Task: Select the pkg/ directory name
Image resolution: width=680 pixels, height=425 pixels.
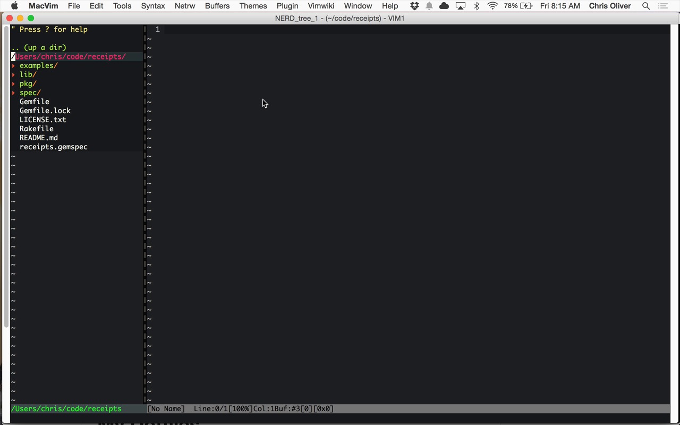Action: [28, 84]
